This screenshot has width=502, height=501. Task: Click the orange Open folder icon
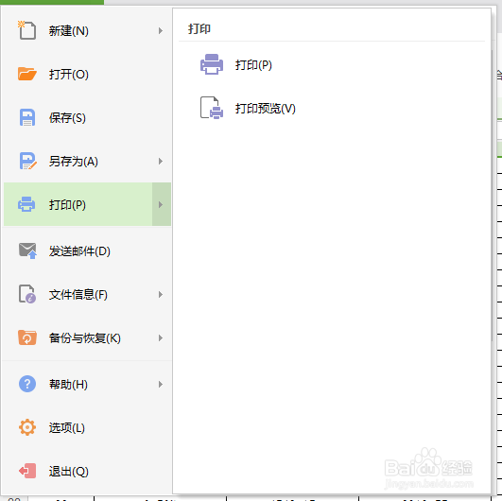27,74
